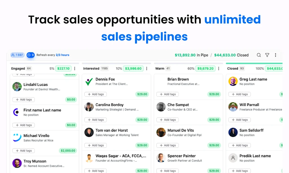289x173 pixels.
Task: Select the Closed stage header
Action: click(x=233, y=69)
